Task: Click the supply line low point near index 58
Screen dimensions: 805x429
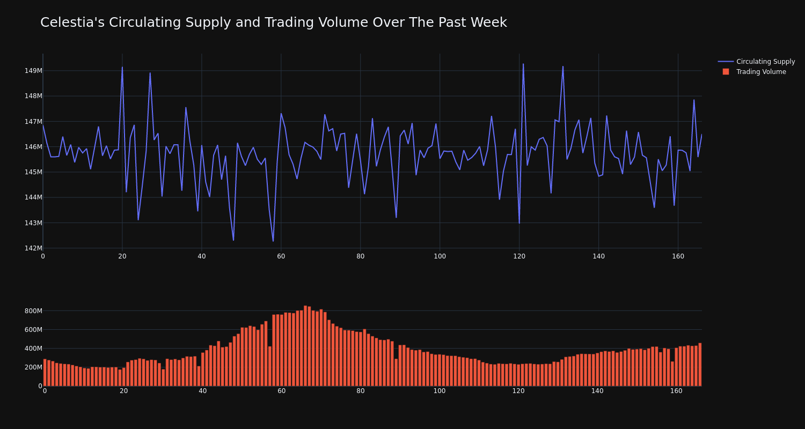Action: tap(273, 241)
